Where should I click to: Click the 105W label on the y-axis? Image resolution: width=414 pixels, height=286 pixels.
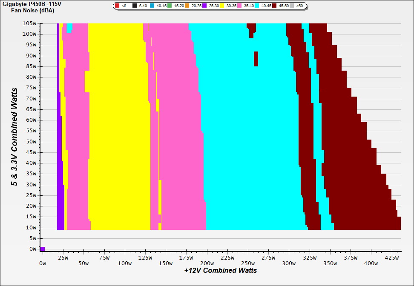[29, 23]
